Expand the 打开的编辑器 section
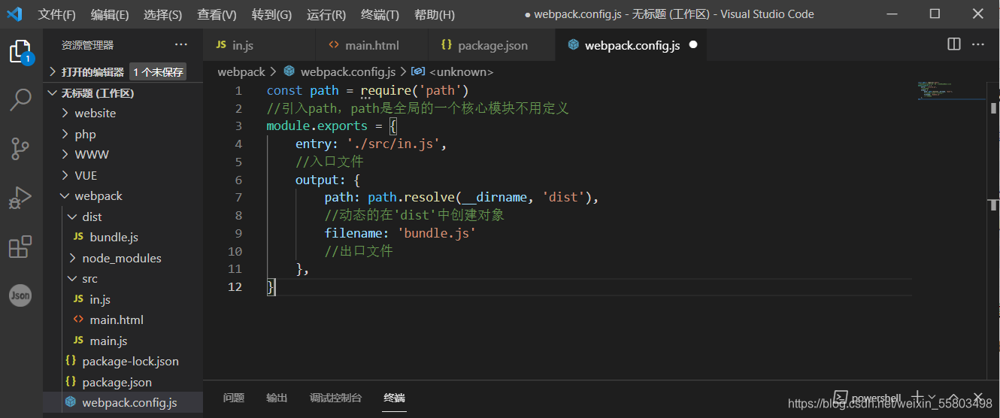 (x=53, y=72)
